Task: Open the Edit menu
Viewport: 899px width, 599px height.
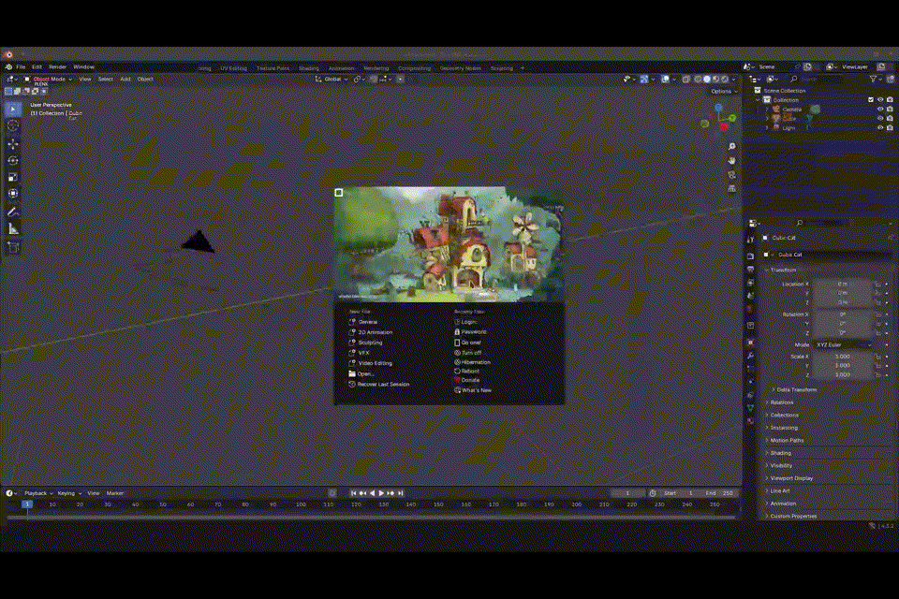Action: (37, 67)
